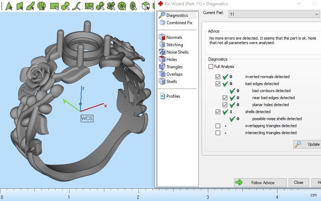Uncheck planar holes detected checkbox
The height and width of the screenshot is (201, 321).
tap(225, 105)
